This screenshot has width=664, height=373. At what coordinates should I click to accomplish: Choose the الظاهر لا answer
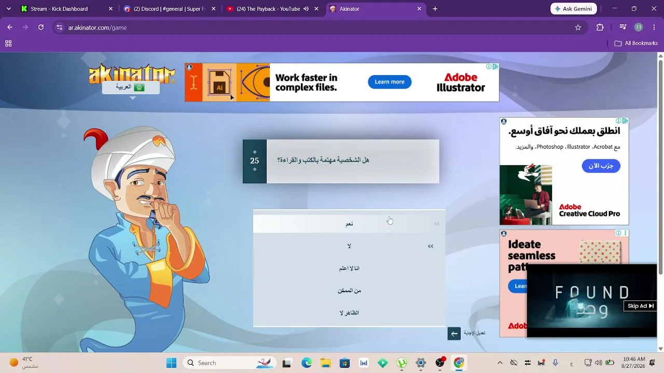pyautogui.click(x=349, y=313)
